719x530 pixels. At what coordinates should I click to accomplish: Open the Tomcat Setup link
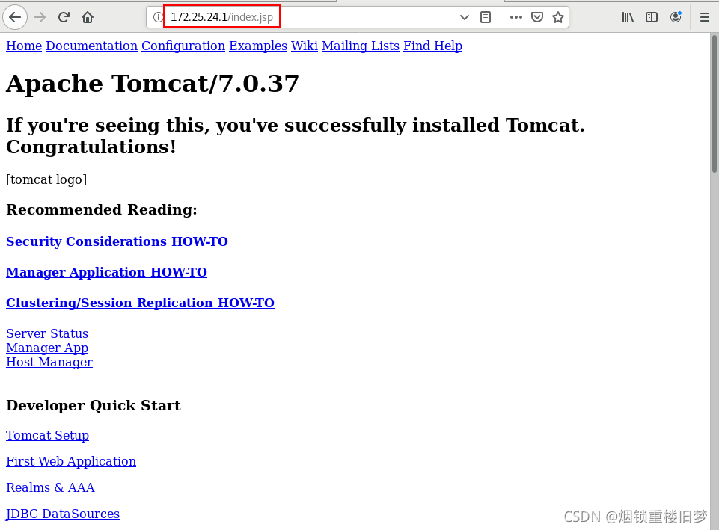[x=48, y=435]
